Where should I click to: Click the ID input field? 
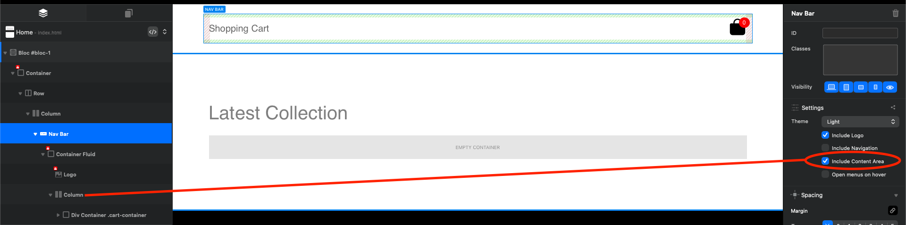(860, 33)
